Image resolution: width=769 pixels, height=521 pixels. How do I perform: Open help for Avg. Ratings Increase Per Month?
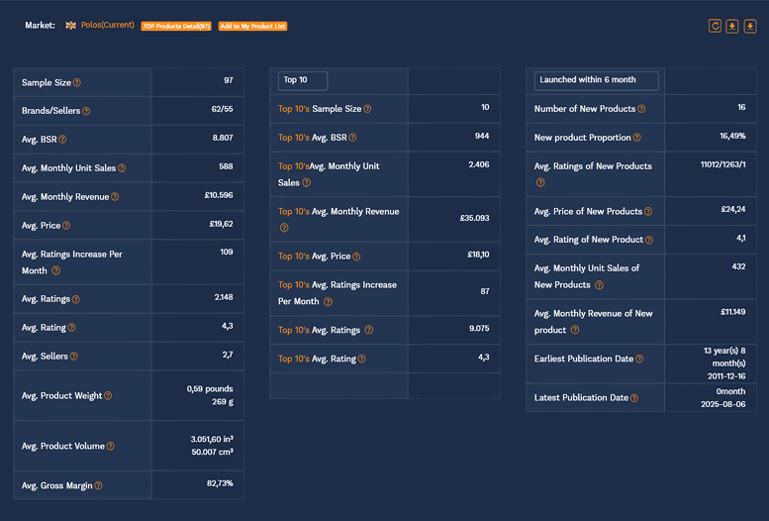[55, 270]
